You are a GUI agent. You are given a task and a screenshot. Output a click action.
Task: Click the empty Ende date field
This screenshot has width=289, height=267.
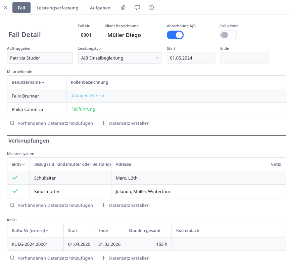244,58
